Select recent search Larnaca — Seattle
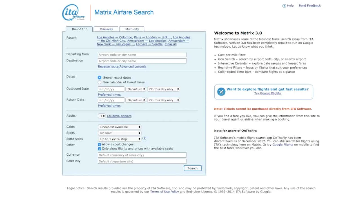Viewport: 338px width, 204px height. click(149, 44)
